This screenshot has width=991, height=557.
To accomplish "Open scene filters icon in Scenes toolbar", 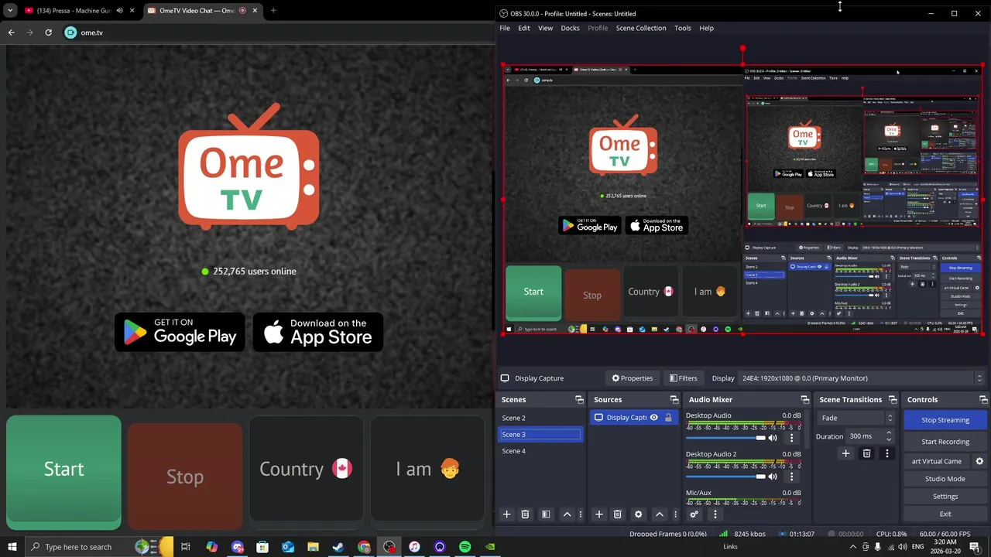I will click(546, 514).
